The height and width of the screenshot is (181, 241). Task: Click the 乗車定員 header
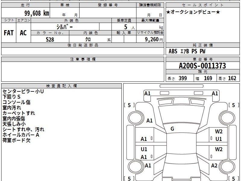[124, 20]
